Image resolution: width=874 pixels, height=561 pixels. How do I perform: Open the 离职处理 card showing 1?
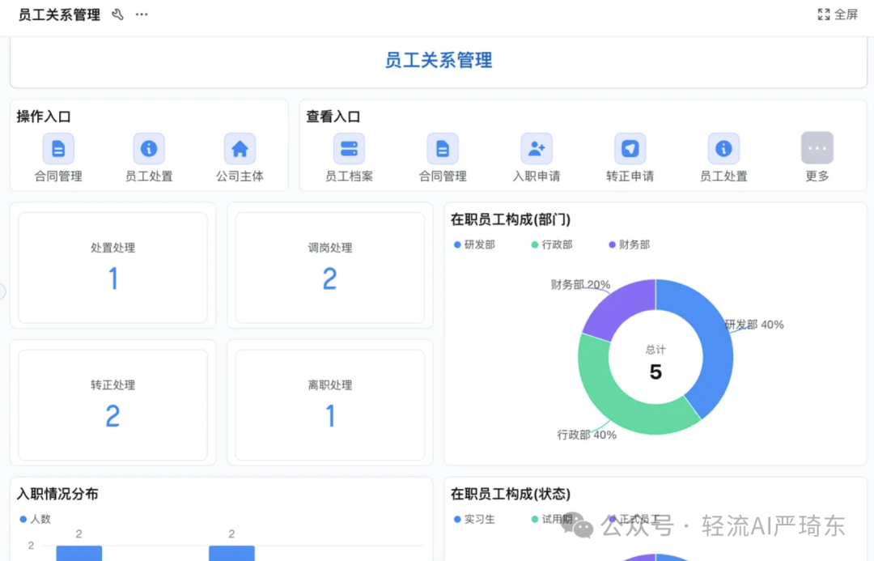(x=329, y=403)
